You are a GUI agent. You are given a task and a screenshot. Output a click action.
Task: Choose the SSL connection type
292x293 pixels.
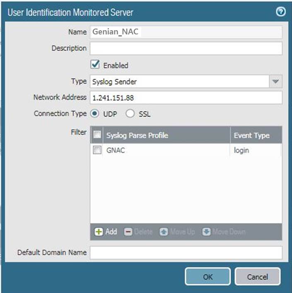130,114
